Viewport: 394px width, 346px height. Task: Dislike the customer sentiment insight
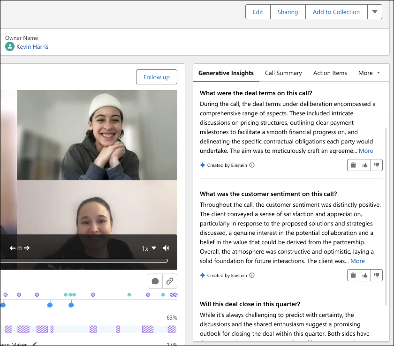point(377,275)
